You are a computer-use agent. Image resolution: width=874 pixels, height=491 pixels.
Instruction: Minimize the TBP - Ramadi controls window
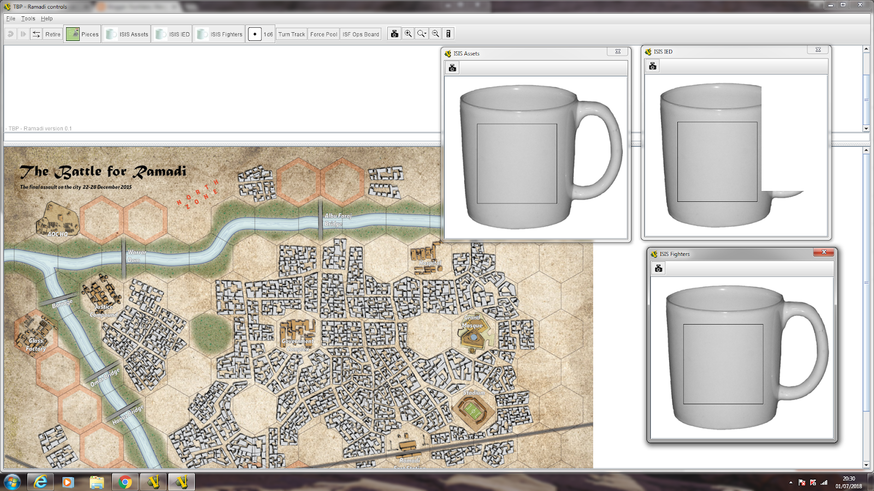830,5
